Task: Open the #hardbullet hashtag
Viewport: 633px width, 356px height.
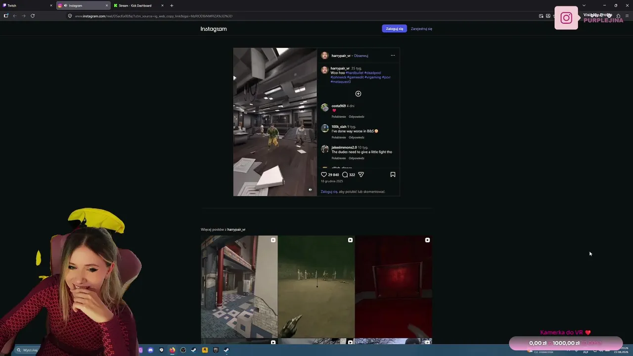Action: point(354,73)
